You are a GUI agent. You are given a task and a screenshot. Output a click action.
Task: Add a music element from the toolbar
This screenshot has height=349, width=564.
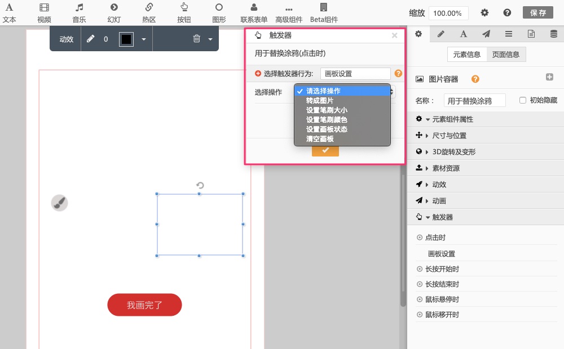coord(79,12)
